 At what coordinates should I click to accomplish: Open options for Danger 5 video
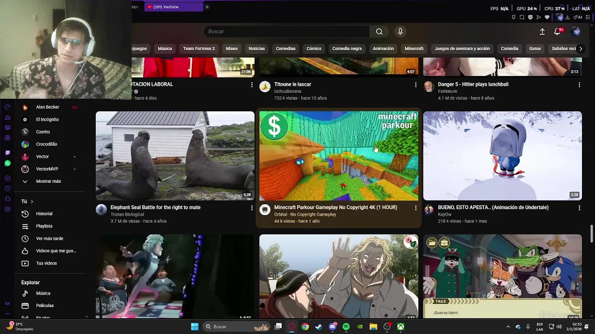tap(579, 85)
